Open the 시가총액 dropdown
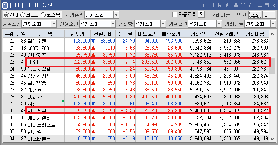The width and height of the screenshot is (278, 145). tap(116, 15)
